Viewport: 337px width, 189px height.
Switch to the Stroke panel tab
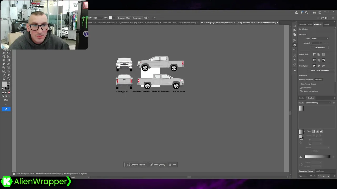point(301,98)
